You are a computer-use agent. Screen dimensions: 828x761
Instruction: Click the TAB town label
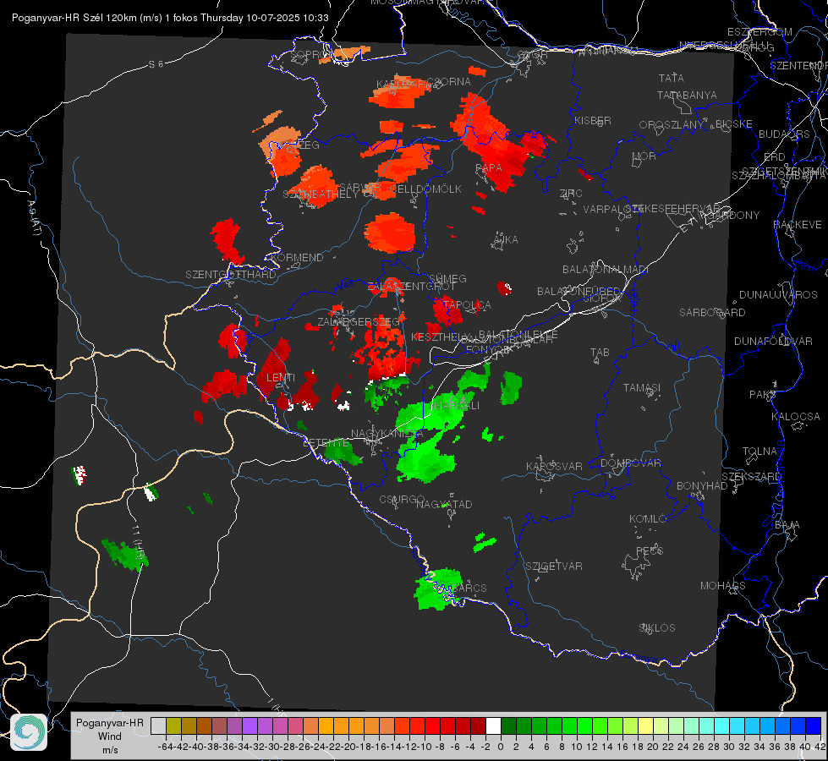600,352
